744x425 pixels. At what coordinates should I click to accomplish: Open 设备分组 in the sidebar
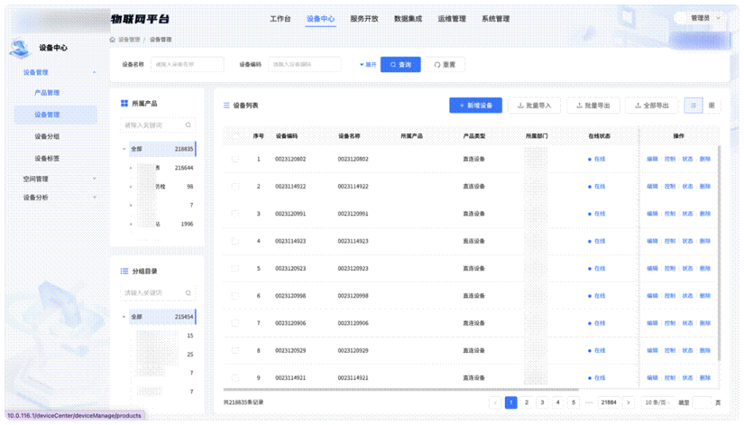tap(47, 136)
